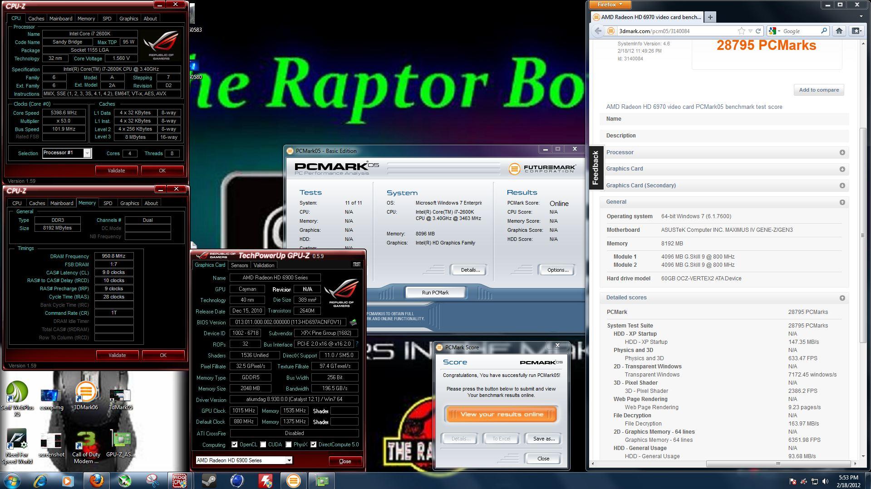Screen dimensions: 871x489
Task: Click the Firefox horizontal scrollbar thumb
Action: (778, 464)
